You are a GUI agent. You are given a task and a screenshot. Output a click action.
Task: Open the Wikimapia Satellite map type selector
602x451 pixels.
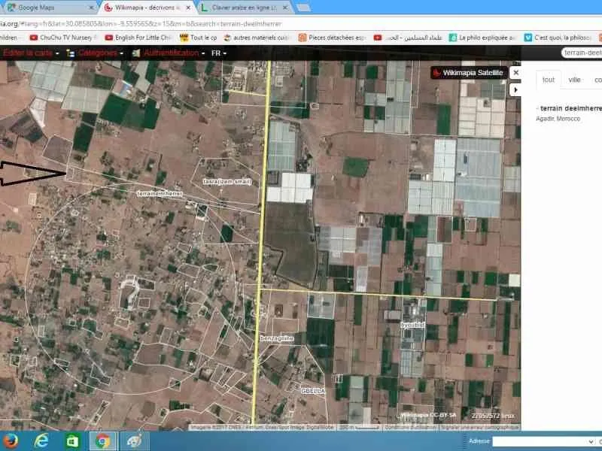point(469,72)
